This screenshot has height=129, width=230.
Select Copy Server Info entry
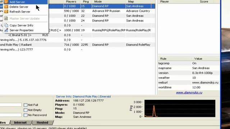(26, 25)
